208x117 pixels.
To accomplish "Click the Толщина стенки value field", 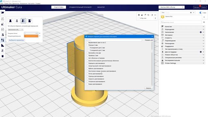I will tap(31, 33).
